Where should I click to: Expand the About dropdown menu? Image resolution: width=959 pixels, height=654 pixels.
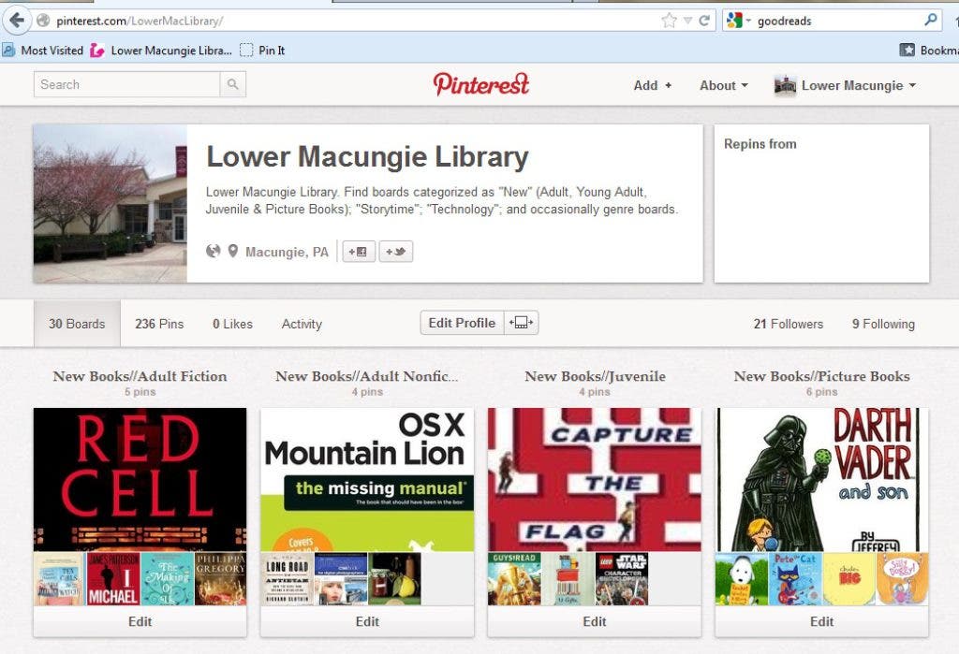pyautogui.click(x=724, y=85)
